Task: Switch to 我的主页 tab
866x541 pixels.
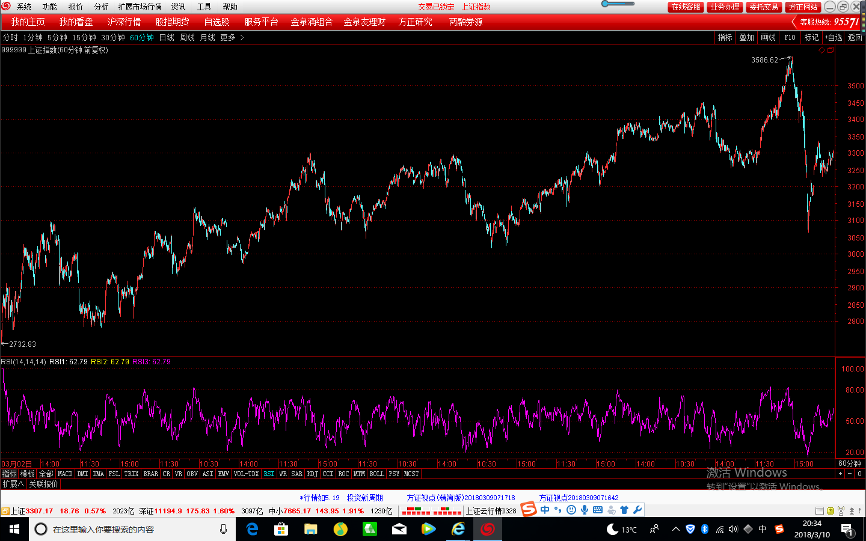Action: pyautogui.click(x=28, y=22)
